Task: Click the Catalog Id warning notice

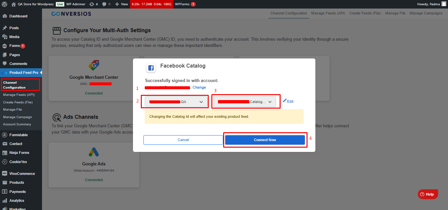Action: [224, 116]
